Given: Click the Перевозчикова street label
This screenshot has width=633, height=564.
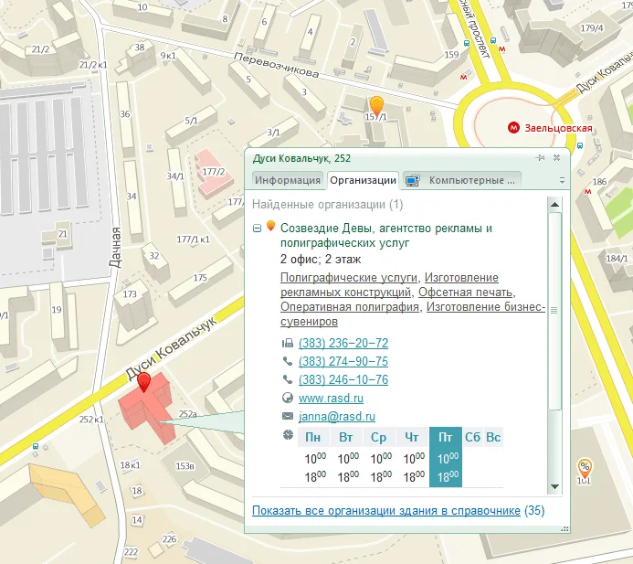Looking at the screenshot, I should tap(277, 65).
